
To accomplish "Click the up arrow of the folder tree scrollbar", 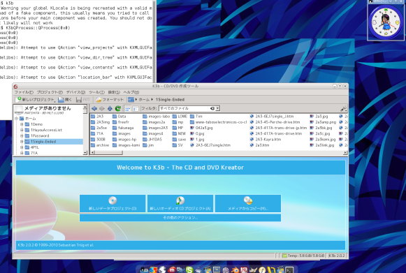I will [85, 107].
